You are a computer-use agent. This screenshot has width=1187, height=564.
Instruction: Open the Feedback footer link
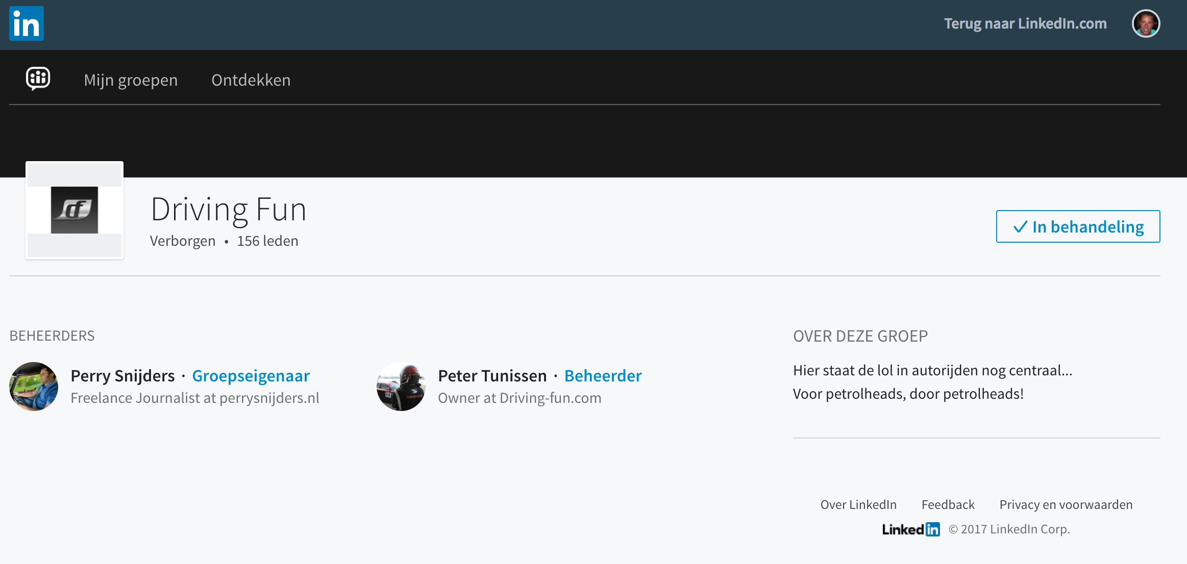(948, 504)
